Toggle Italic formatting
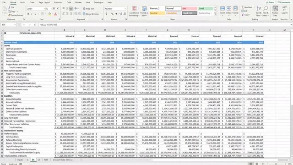The height and width of the screenshot is (165, 293). pos(32,14)
